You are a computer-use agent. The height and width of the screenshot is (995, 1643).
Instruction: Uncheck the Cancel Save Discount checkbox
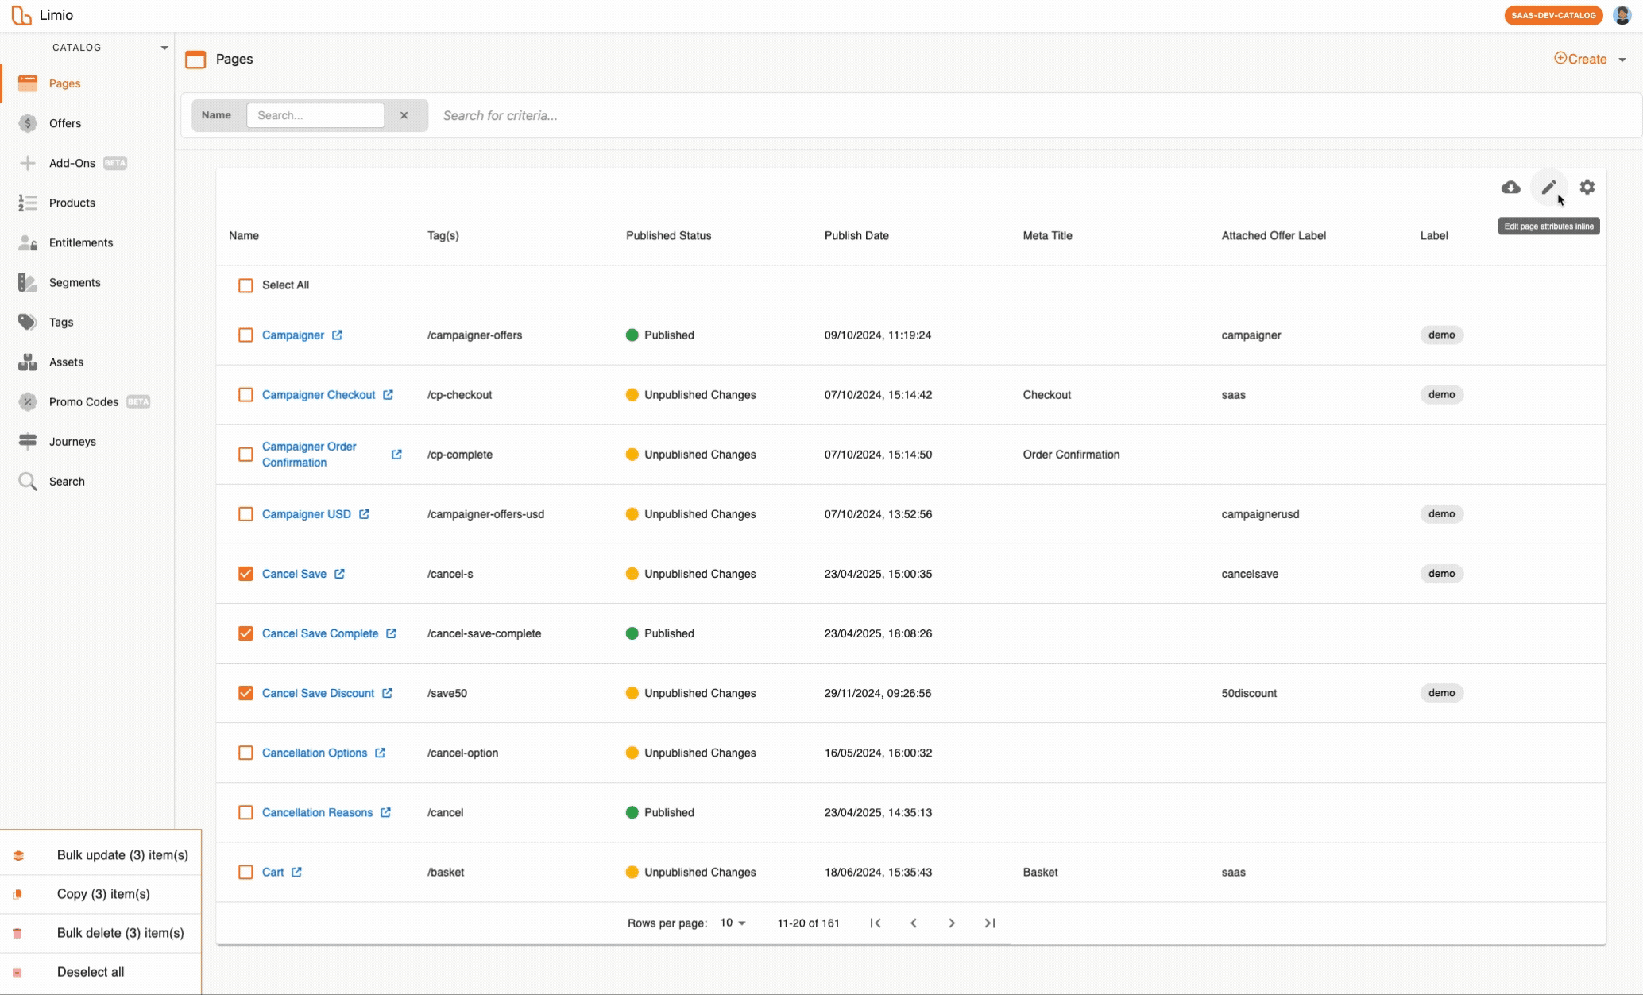click(x=245, y=693)
